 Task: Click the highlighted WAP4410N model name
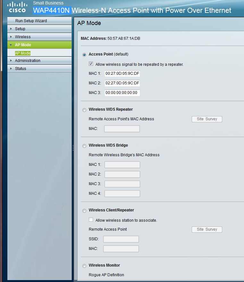point(52,11)
